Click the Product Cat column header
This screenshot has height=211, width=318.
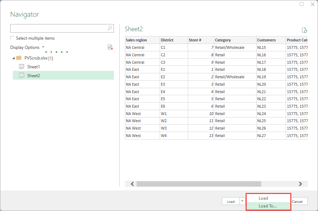297,40
